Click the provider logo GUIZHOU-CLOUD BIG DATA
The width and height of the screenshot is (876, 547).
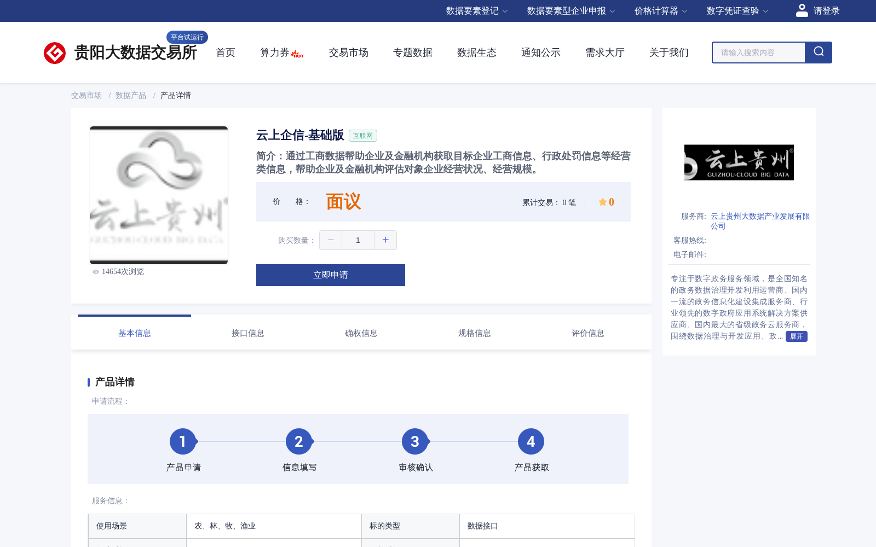click(x=739, y=162)
